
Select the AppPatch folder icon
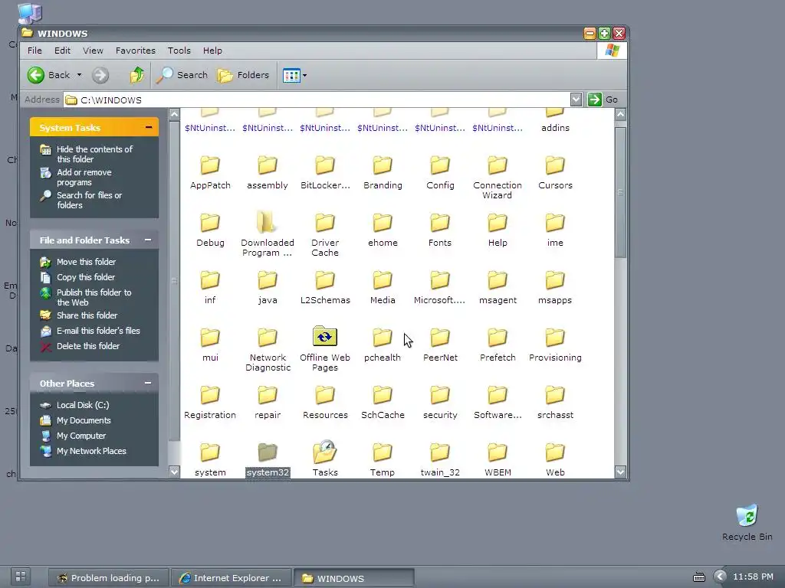210,165
